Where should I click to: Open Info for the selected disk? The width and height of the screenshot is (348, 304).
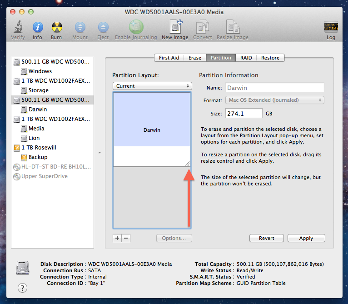pyautogui.click(x=38, y=27)
